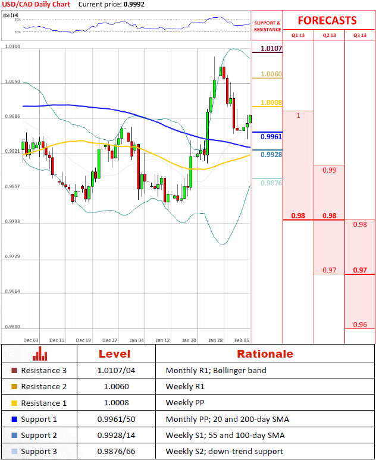The image size is (376, 460).
Task: Click rationale 'Monthly R1; Bollinger band'
Action: [x=216, y=371]
